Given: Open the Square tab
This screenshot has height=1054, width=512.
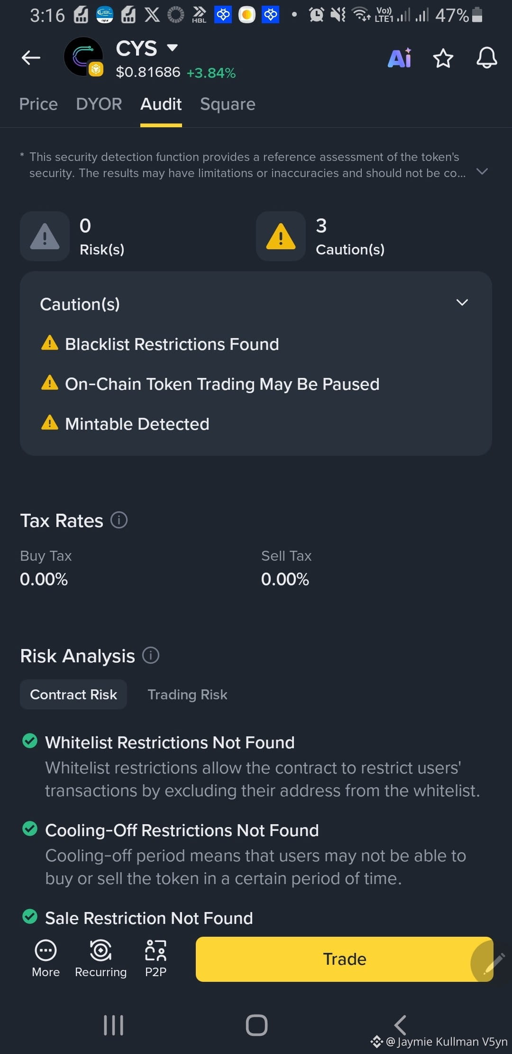Looking at the screenshot, I should pyautogui.click(x=228, y=104).
